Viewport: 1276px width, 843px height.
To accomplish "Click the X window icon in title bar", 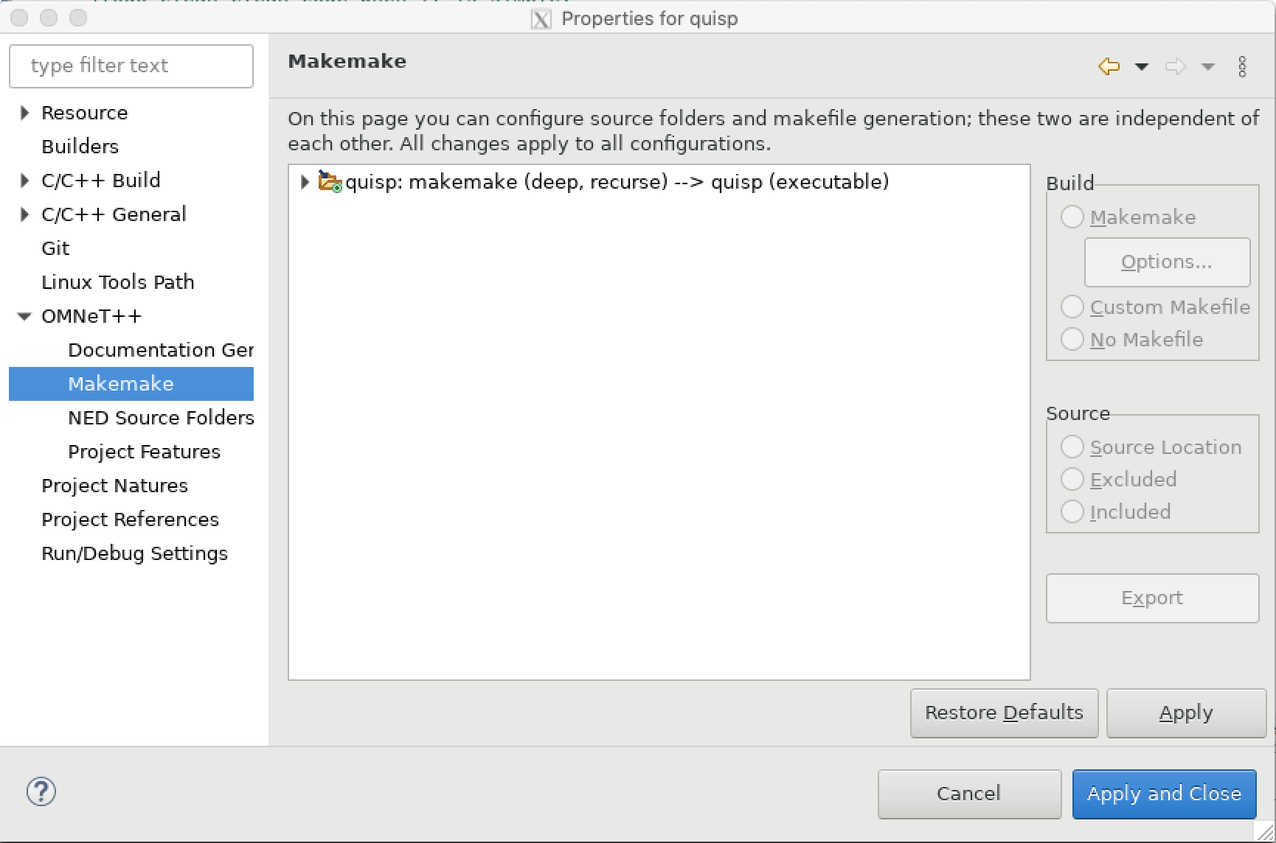I will (x=541, y=18).
